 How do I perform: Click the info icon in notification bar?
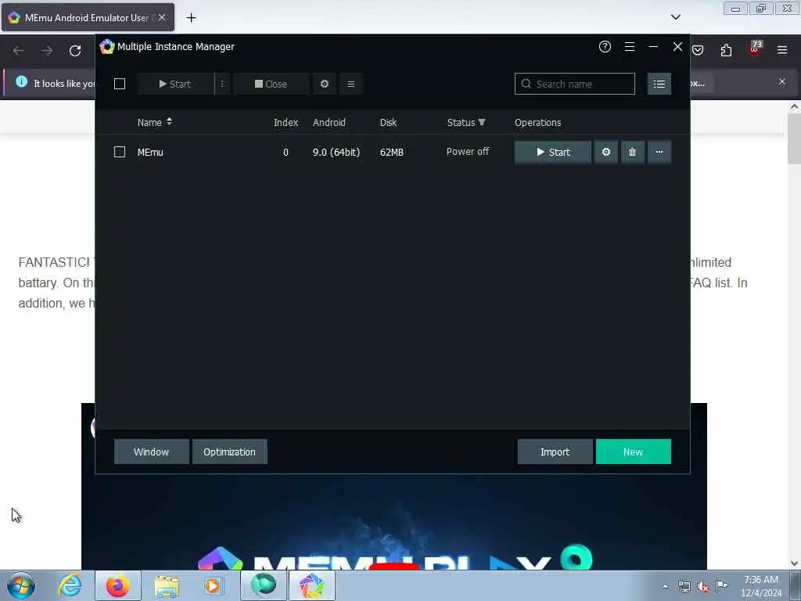coord(21,81)
